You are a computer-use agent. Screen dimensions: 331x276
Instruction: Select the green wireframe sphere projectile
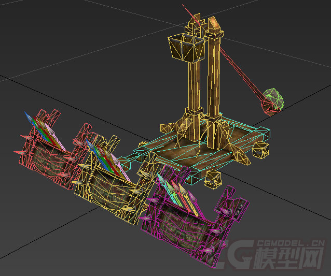coord(273,100)
